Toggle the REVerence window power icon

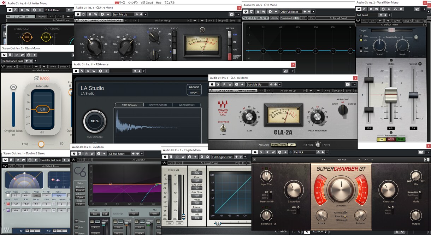click(75, 71)
